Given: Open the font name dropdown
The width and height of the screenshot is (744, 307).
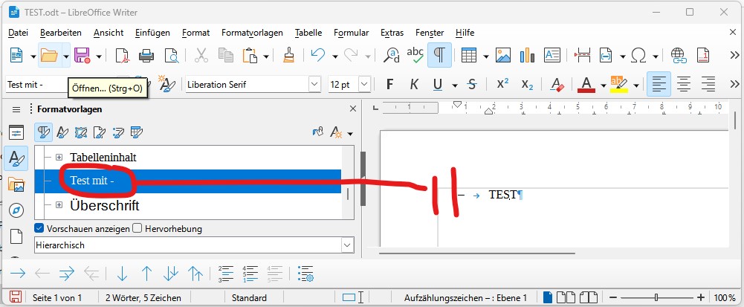Looking at the screenshot, I should [314, 85].
